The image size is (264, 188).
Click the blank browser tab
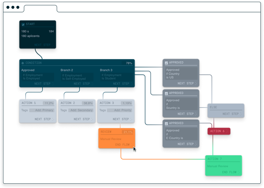click(x=40, y=9)
